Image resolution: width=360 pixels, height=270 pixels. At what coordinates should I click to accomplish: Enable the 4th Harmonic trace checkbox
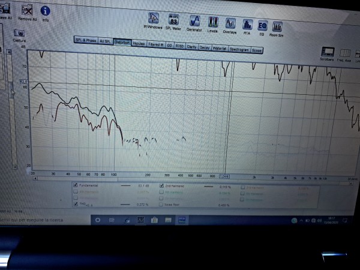click(76, 191)
